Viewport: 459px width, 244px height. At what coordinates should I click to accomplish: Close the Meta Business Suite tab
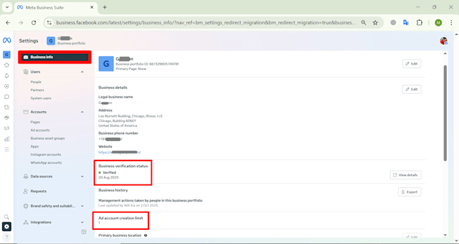tap(92, 7)
